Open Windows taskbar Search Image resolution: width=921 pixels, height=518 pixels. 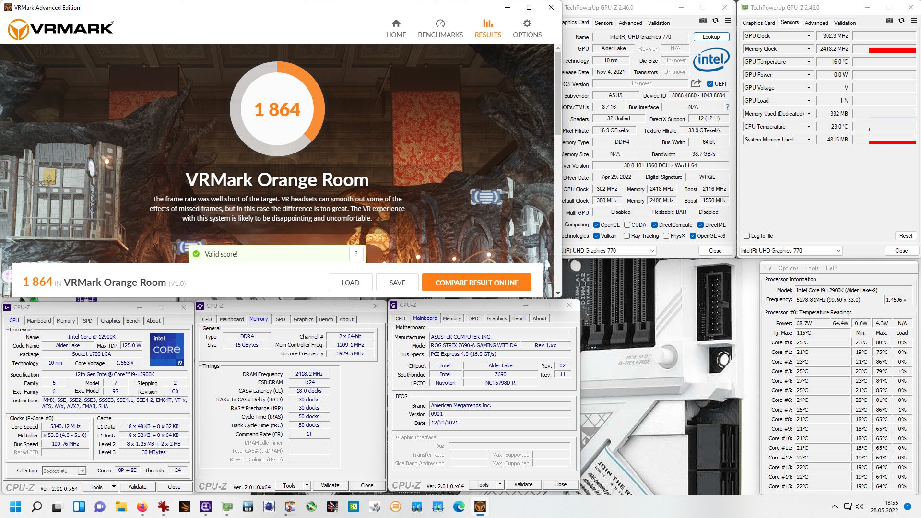pos(36,506)
